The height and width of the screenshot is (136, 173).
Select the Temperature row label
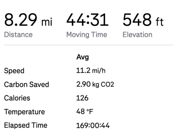(25, 112)
